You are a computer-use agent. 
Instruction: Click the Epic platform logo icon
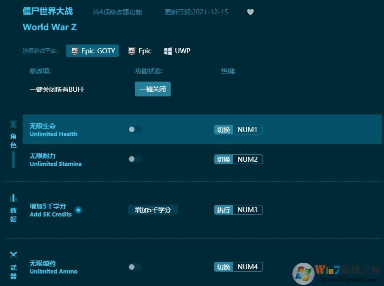(131, 51)
